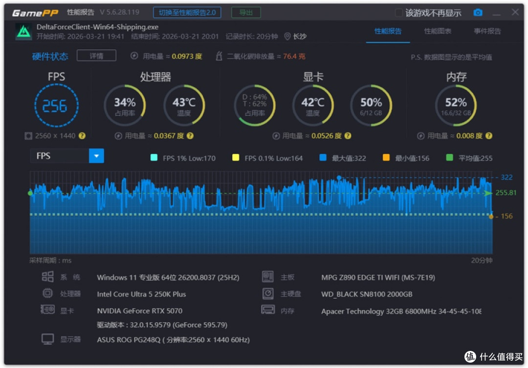The height and width of the screenshot is (368, 528).
Task: Click the version V 5.6.28.119 text
Action: point(120,12)
